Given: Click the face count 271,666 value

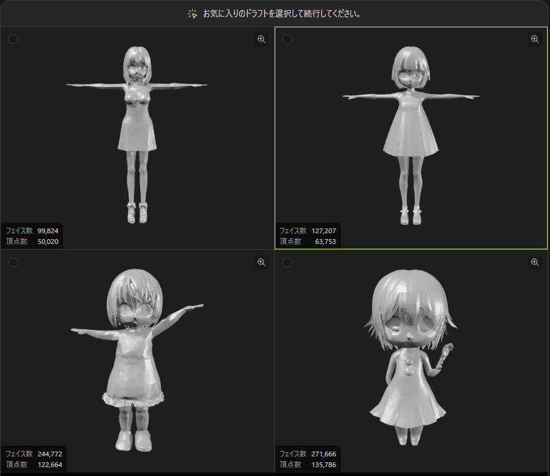Looking at the screenshot, I should pyautogui.click(x=324, y=454).
